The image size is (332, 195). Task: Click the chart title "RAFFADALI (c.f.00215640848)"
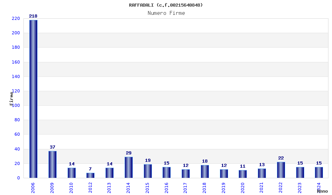[166, 5]
